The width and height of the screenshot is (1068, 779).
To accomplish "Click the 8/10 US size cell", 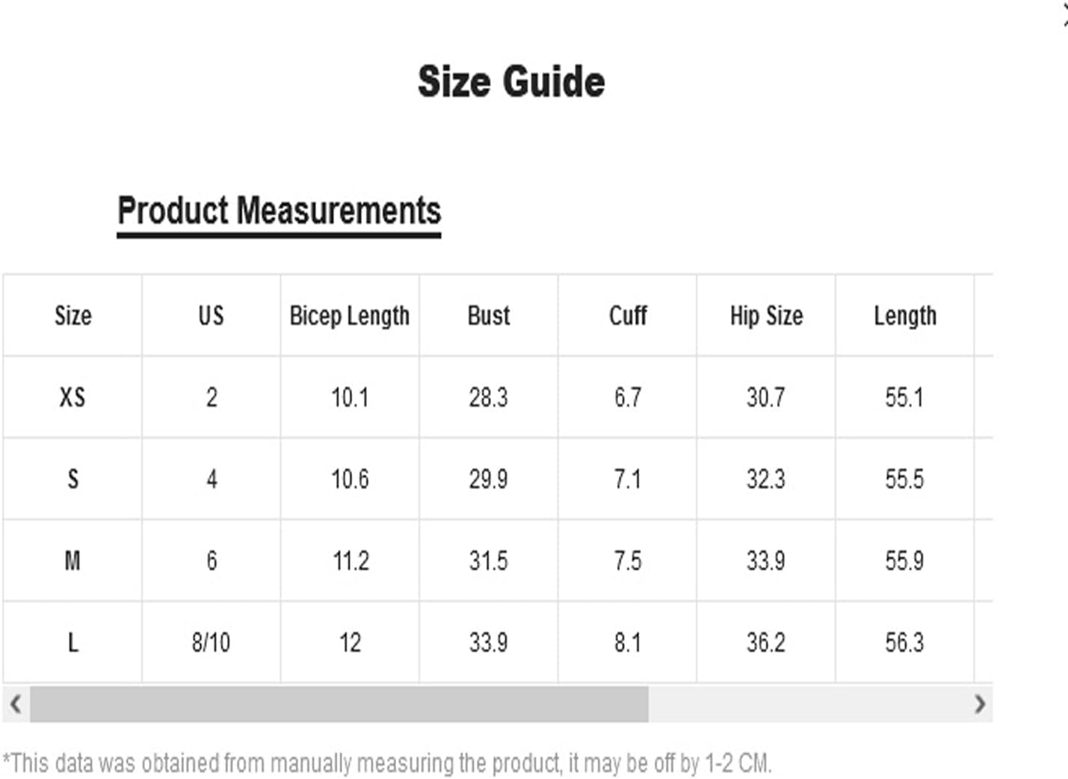I will click(212, 642).
